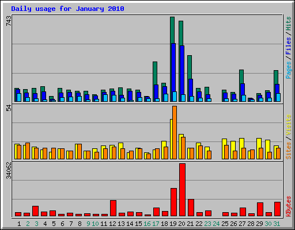This screenshot has height=230, width=295.
Task: Click day 6 on the x-axis
Action: point(62,224)
